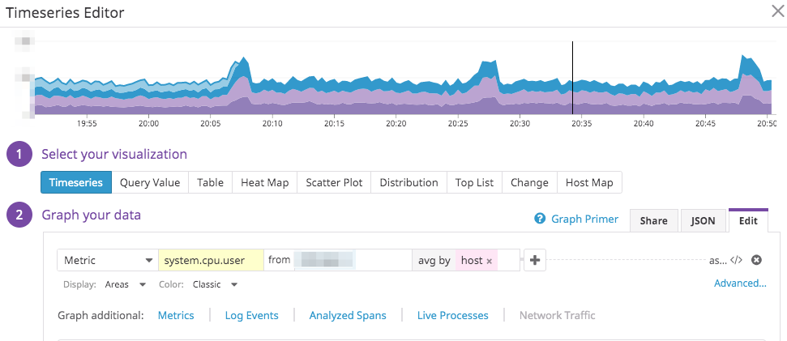Add Log Events to the graph
This screenshot has height=341, width=787.
251,315
